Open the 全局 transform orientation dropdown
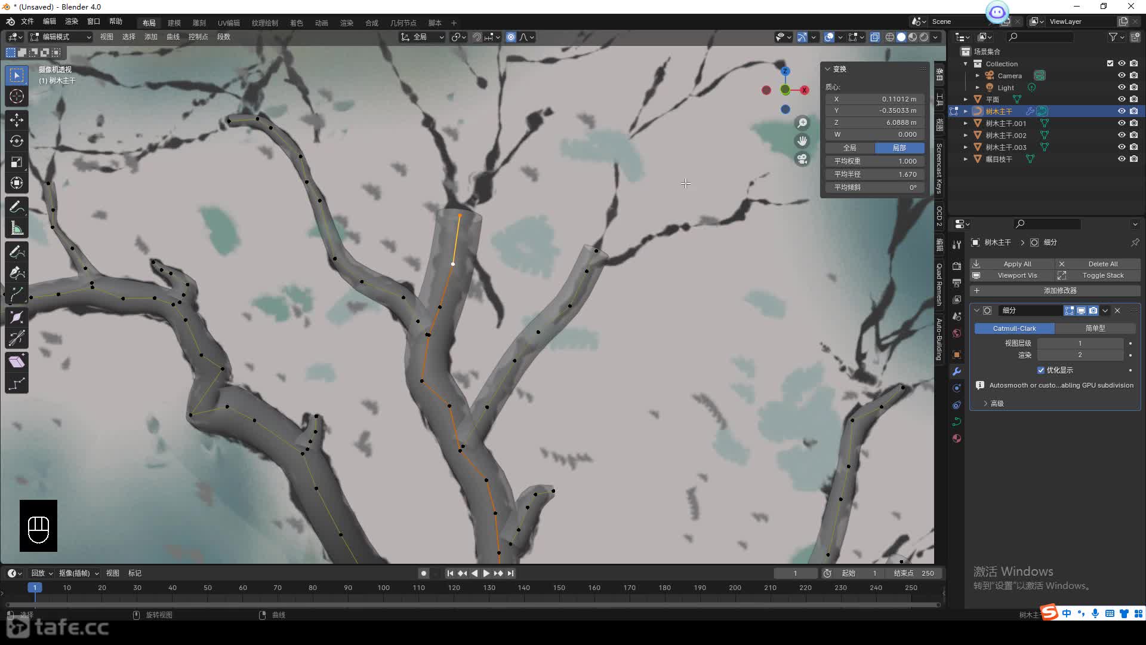1146x645 pixels. point(422,37)
